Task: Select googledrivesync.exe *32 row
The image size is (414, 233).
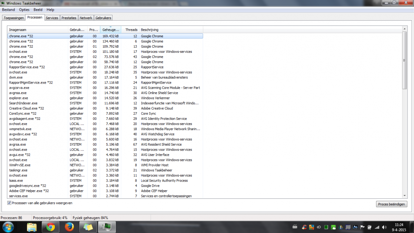Action: 105,186
